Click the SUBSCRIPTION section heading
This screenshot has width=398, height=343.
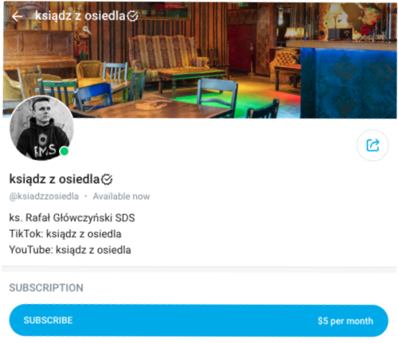click(x=46, y=288)
